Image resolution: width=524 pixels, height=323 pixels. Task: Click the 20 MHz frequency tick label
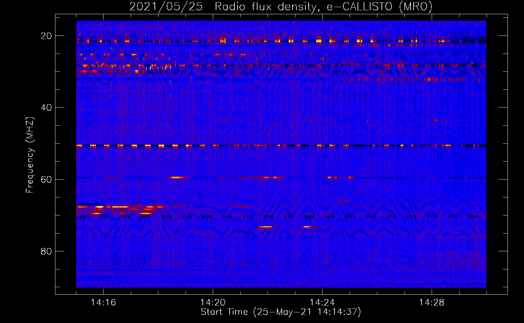pos(46,36)
